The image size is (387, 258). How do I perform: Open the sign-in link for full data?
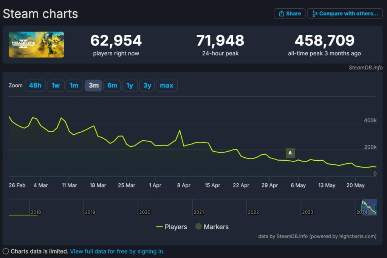(117, 251)
